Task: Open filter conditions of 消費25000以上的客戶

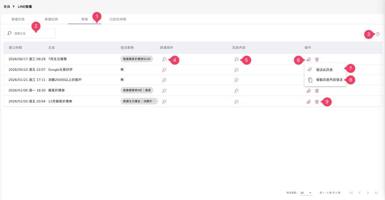Action: (164, 80)
